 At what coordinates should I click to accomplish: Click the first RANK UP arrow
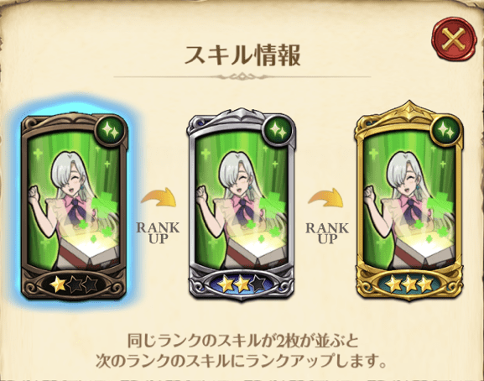[x=159, y=197]
